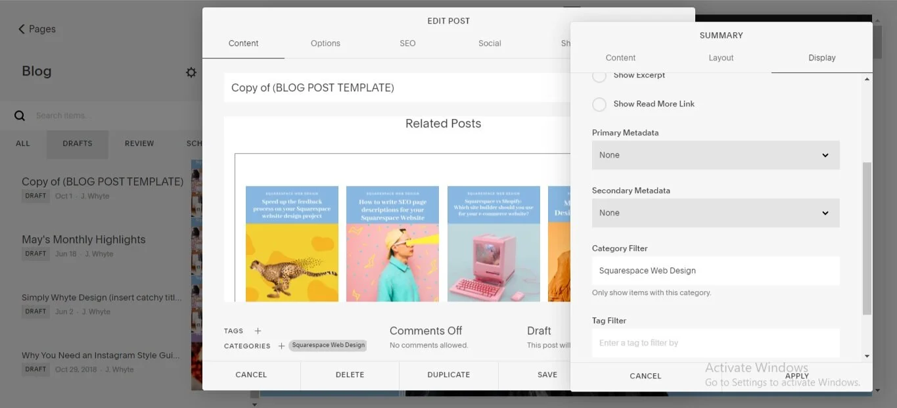The image size is (897, 408).
Task: Open SEO page descriptions post thumbnail
Action: [392, 244]
